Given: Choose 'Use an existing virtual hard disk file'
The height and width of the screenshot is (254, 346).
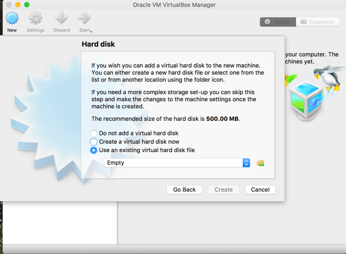Looking at the screenshot, I should [94, 150].
